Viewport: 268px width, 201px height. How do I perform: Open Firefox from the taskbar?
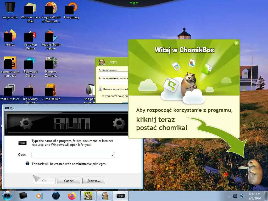[72, 196]
